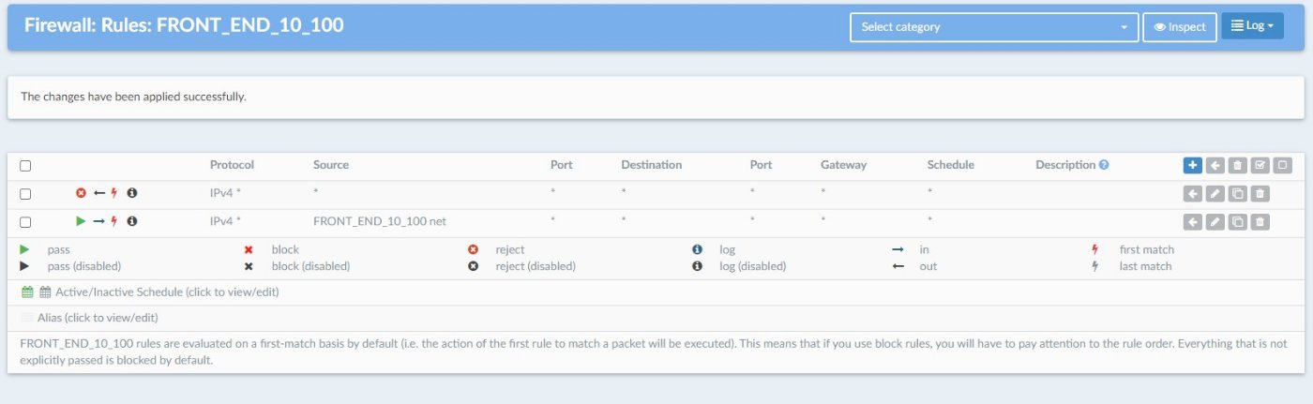The height and width of the screenshot is (404, 1313).
Task: Toggle the green pass icon on second rule
Action: [x=81, y=222]
